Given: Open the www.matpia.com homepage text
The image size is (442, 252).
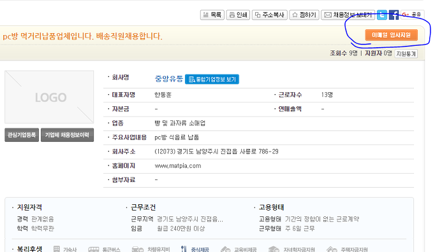Looking at the screenshot, I should click(178, 165).
